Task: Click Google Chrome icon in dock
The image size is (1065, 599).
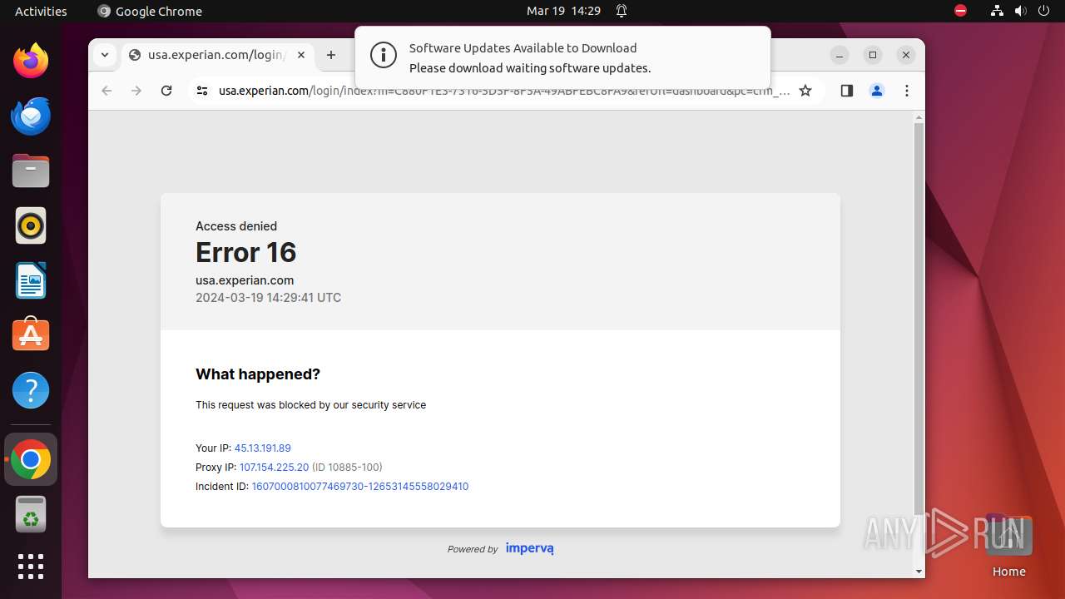Action: point(31,459)
